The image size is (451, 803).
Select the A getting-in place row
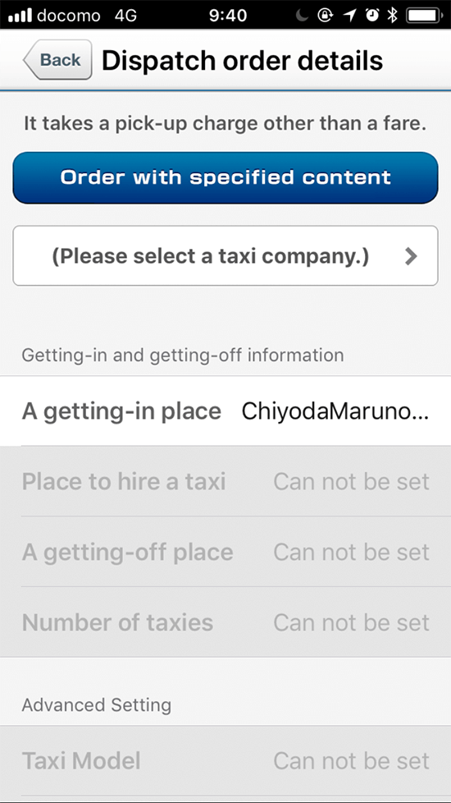click(225, 411)
